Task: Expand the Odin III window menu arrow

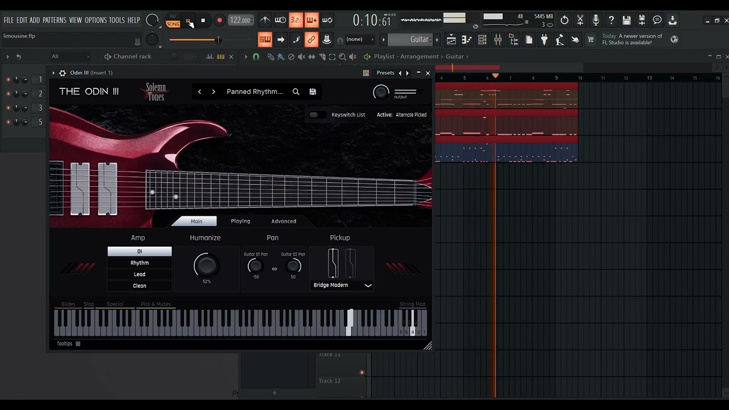Action: coord(54,73)
